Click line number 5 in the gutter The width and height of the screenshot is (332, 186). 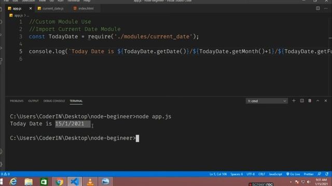point(21,51)
